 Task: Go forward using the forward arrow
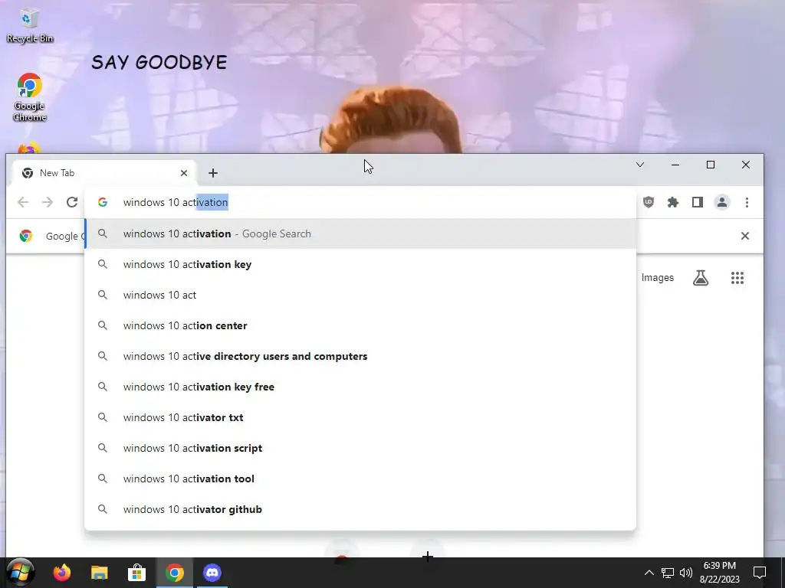(x=48, y=202)
